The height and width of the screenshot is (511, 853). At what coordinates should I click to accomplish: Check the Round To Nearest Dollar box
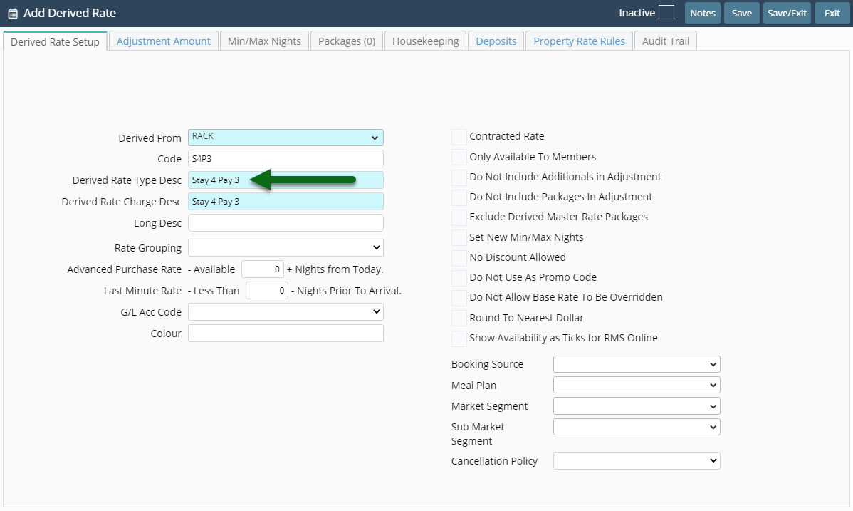click(x=459, y=318)
